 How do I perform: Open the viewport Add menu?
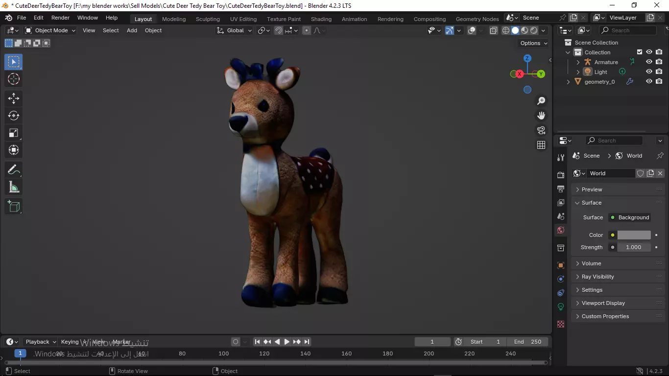tap(132, 30)
